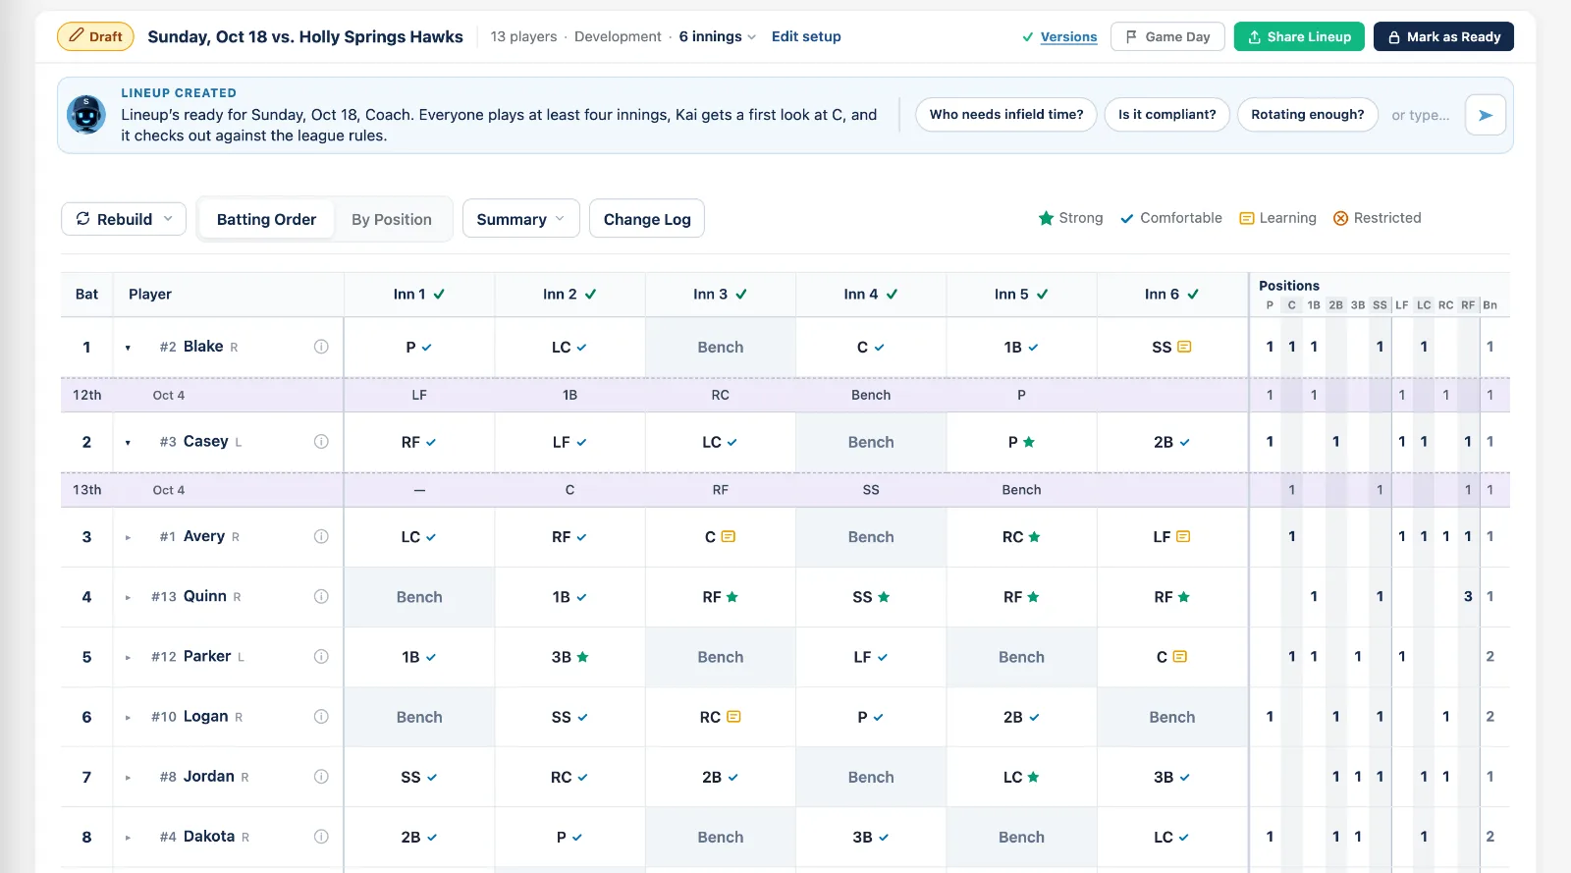Click the Edit setup link
This screenshot has width=1571, height=873.
[806, 36]
